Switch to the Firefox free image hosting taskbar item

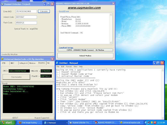pyautogui.click(x=29, y=123)
